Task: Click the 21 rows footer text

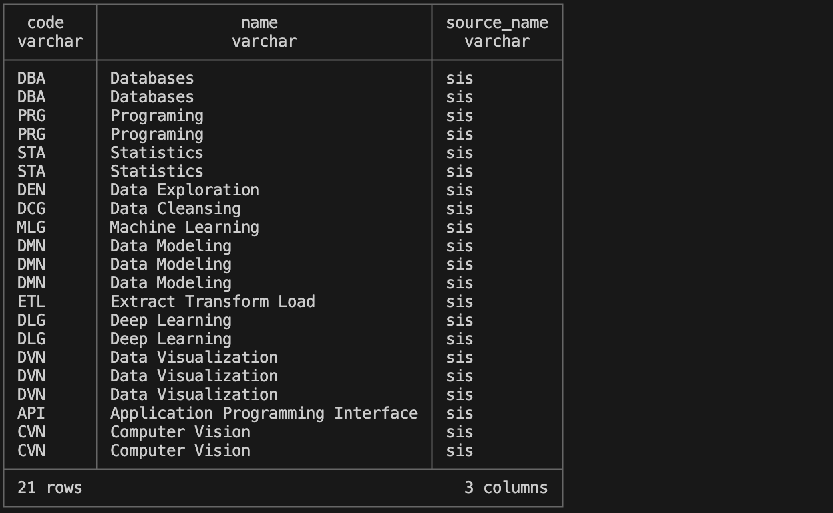Action: point(49,488)
